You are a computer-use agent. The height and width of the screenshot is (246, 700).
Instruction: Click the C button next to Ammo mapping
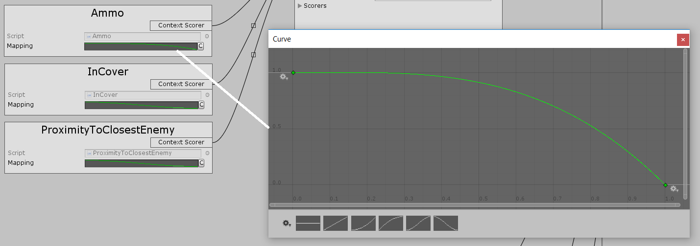(200, 46)
